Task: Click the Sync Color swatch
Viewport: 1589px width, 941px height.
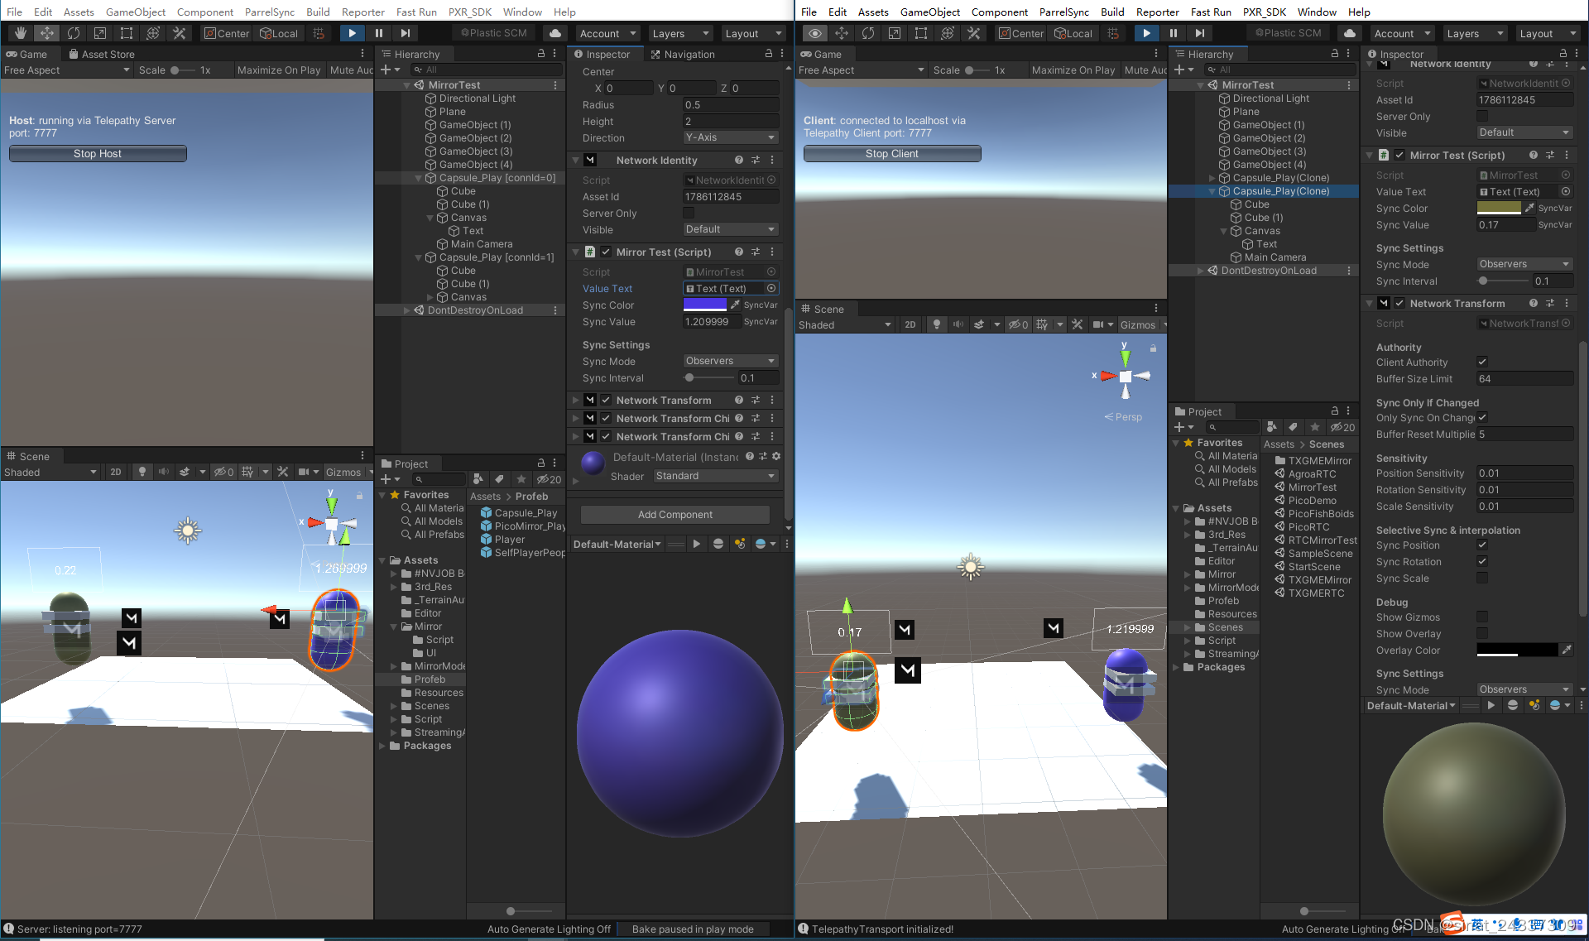Action: [704, 305]
